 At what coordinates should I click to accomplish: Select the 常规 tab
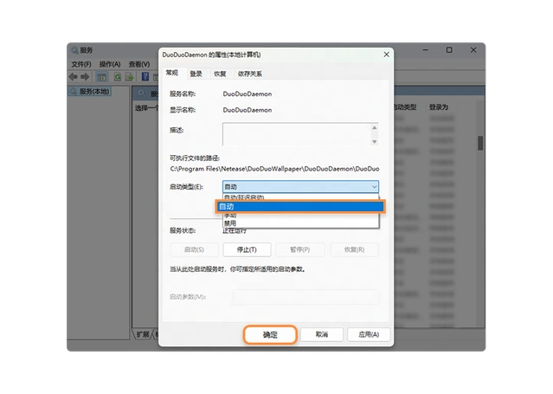click(x=172, y=74)
